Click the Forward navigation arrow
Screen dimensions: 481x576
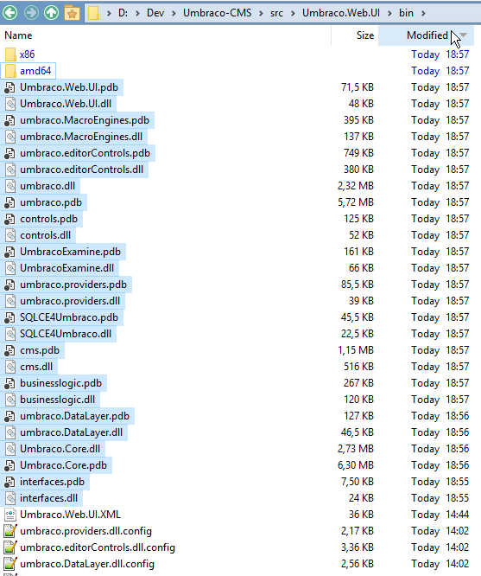[31, 13]
